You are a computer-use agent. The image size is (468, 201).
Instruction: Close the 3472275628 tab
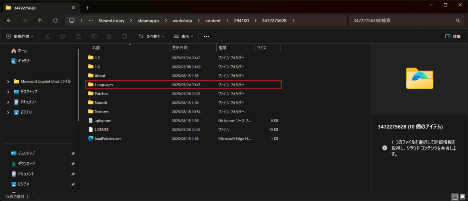74,8
